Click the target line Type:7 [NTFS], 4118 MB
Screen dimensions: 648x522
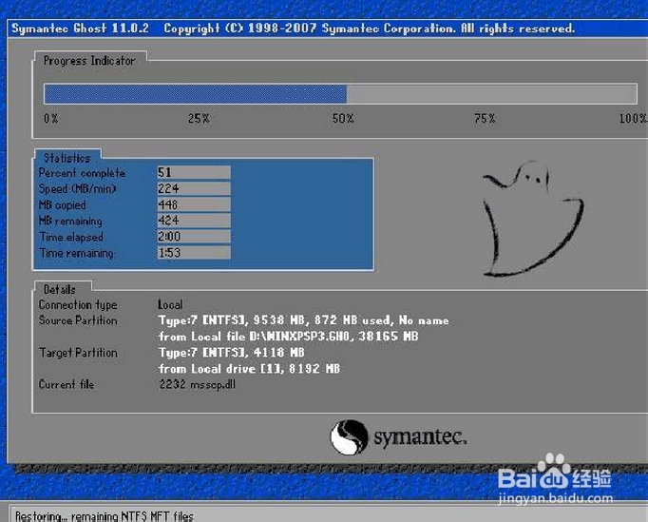[232, 353]
